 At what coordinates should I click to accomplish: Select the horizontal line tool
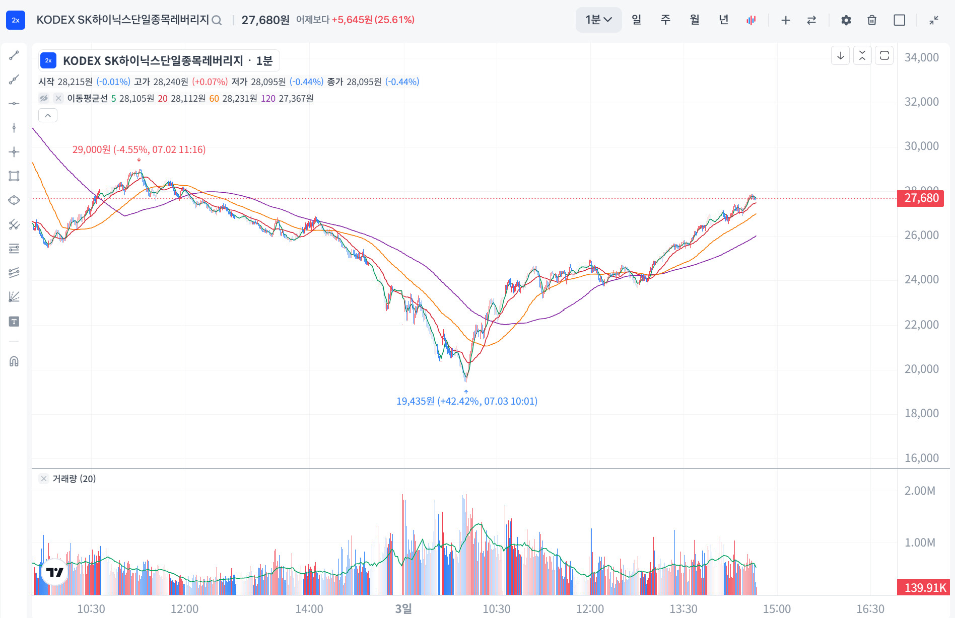coord(14,104)
